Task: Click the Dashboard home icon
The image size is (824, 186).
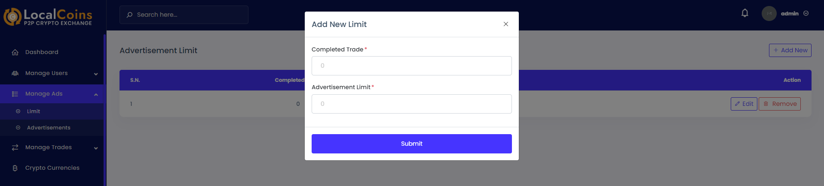Action: [x=15, y=52]
